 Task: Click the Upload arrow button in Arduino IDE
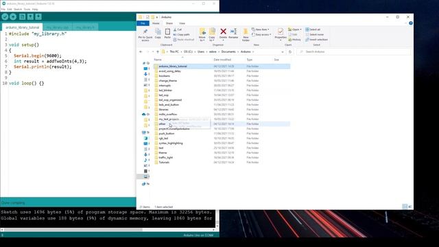[x=13, y=16]
